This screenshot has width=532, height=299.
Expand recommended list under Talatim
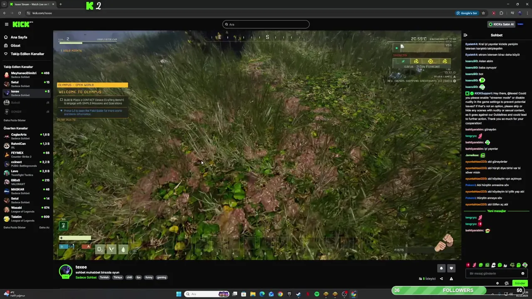point(15,228)
